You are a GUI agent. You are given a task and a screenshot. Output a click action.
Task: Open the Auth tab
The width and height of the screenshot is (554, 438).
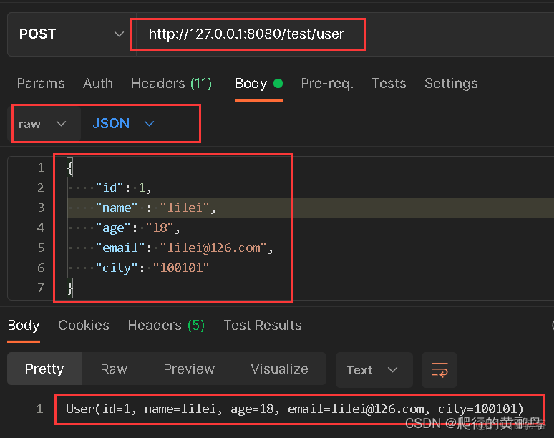(x=98, y=84)
